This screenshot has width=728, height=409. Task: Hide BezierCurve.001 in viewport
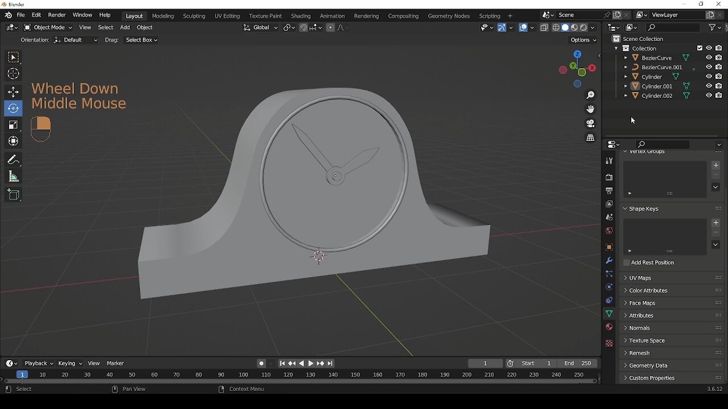coord(709,67)
